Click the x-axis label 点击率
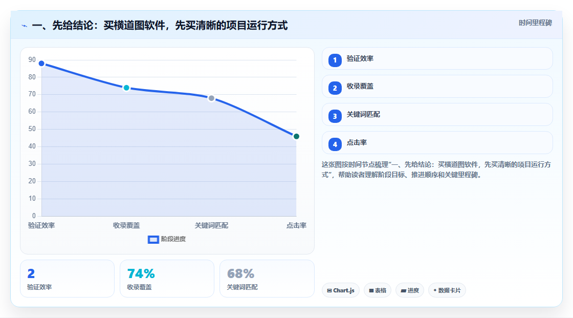 [296, 225]
